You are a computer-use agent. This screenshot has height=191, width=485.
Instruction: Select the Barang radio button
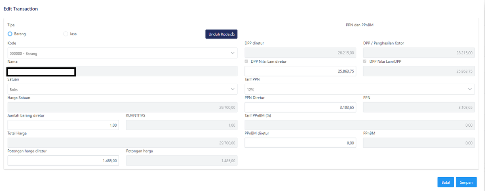click(10, 34)
